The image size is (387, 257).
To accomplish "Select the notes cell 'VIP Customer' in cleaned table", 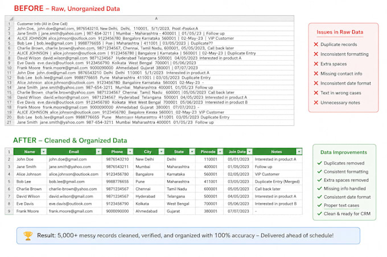I will pyautogui.click(x=277, y=174).
